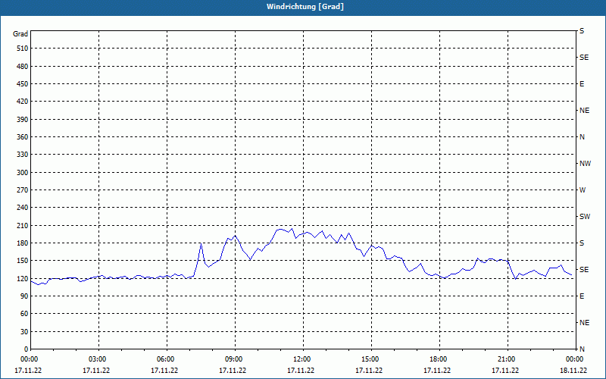This screenshot has height=379, width=606.
Task: Select the 00:00 label above date 17.11.22
Action: point(29,359)
